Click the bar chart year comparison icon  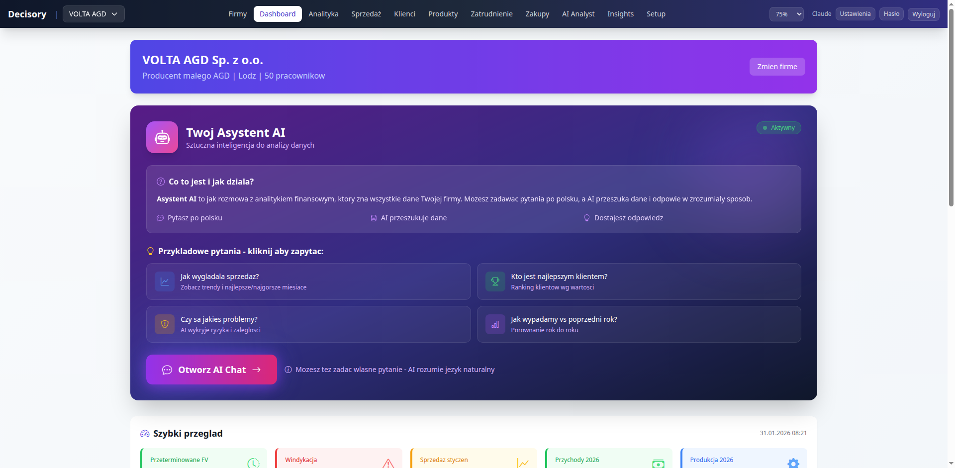(x=495, y=324)
